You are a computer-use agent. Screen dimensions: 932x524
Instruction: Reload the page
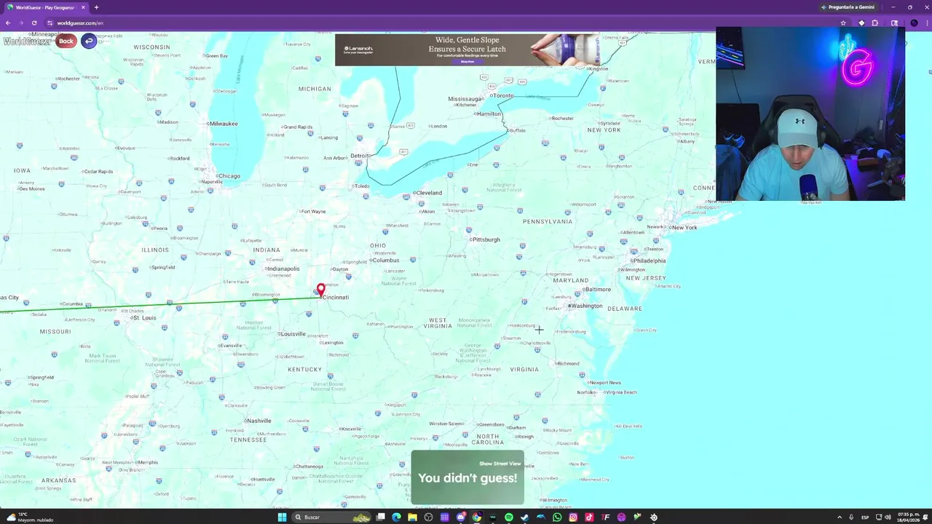(x=34, y=23)
